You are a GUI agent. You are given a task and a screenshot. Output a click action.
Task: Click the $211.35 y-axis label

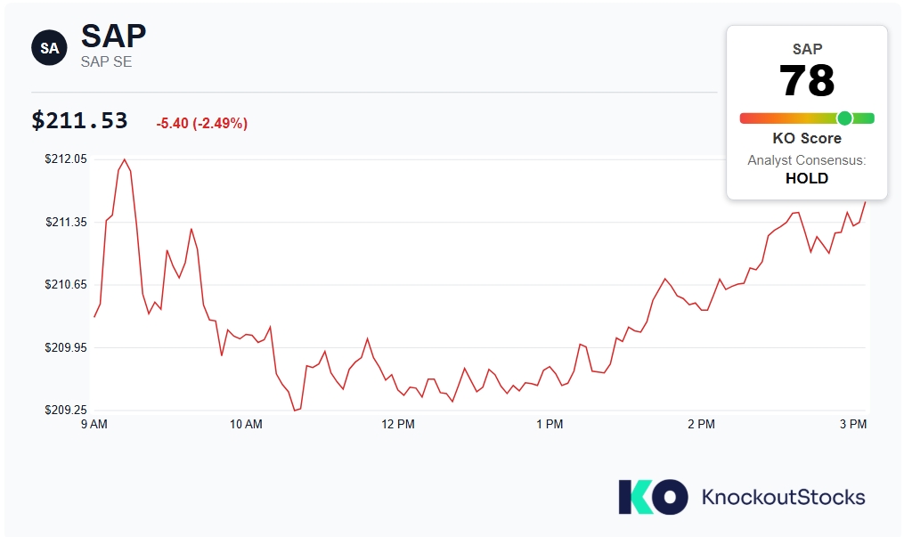click(x=66, y=222)
